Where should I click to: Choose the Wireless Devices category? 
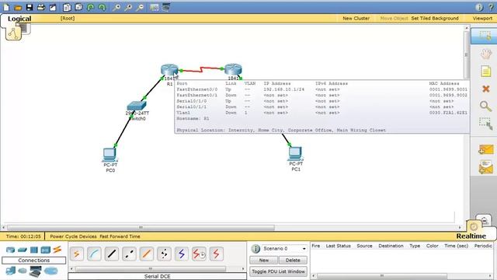click(46, 250)
